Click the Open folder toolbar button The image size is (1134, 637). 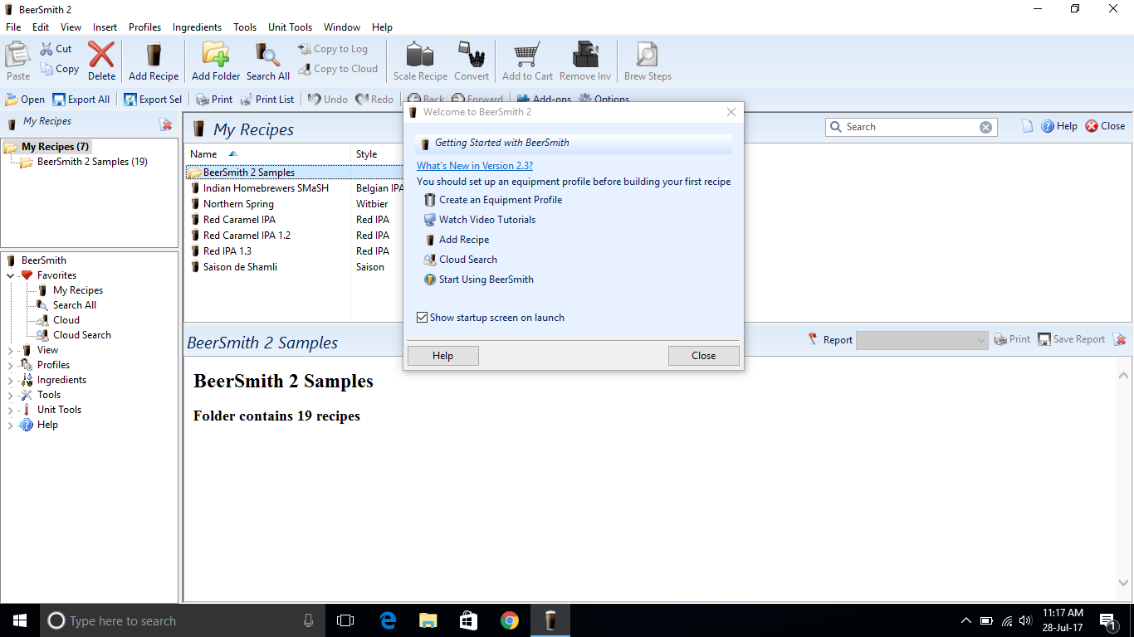tap(25, 100)
